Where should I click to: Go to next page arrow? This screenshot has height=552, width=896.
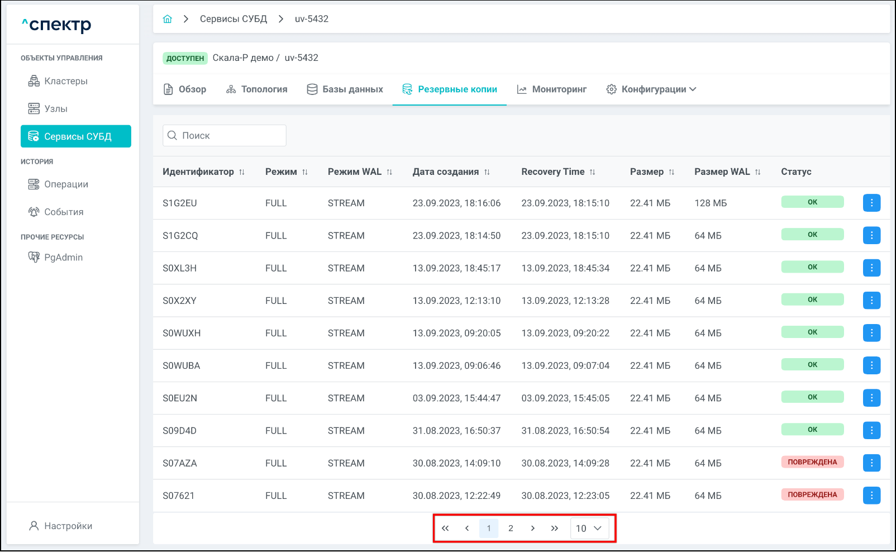[532, 528]
